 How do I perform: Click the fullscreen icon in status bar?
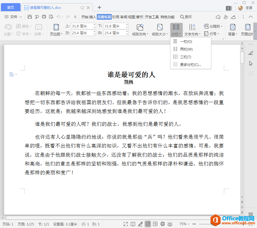click(126, 224)
